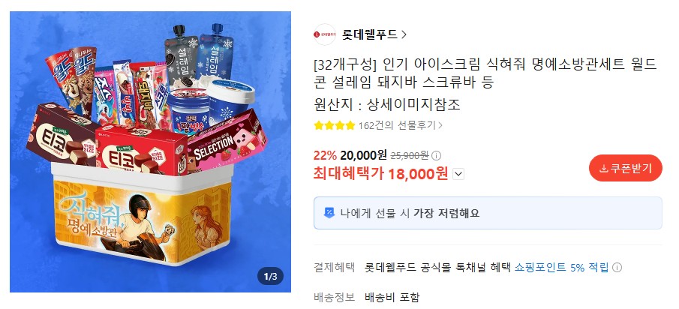This screenshot has height=309, width=679.
Task: Click the yellow star rating icons
Action: pyautogui.click(x=335, y=125)
